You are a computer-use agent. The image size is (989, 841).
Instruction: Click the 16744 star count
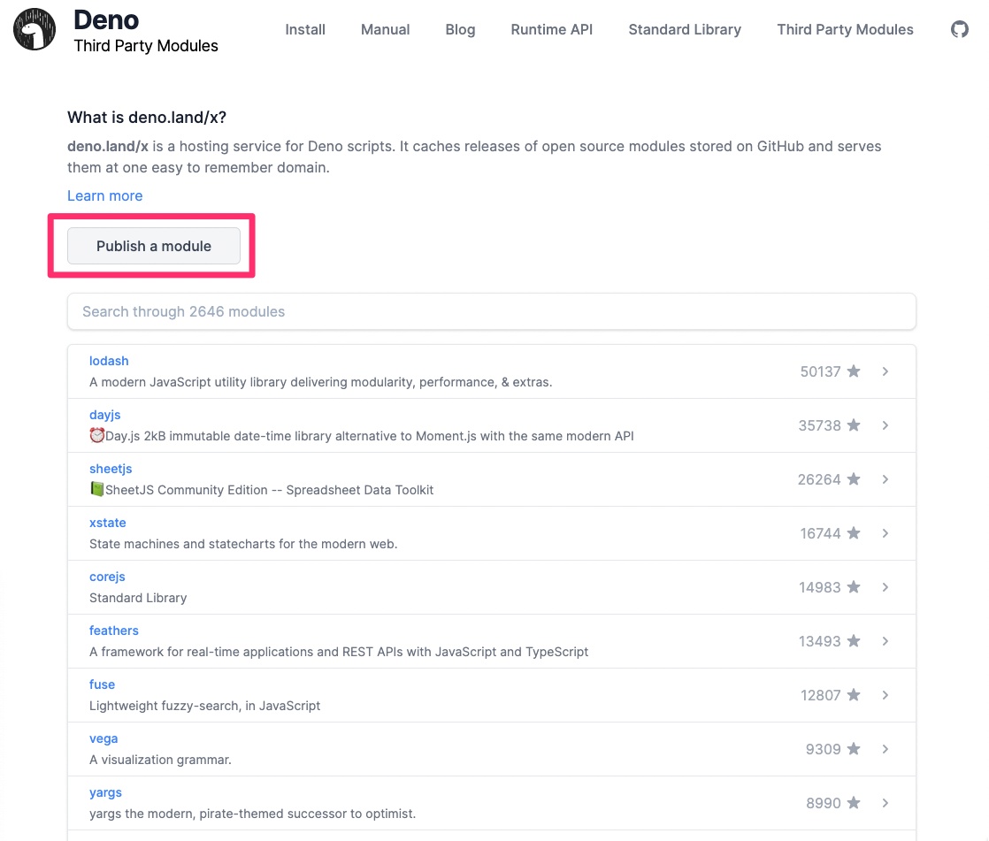[x=821, y=533]
